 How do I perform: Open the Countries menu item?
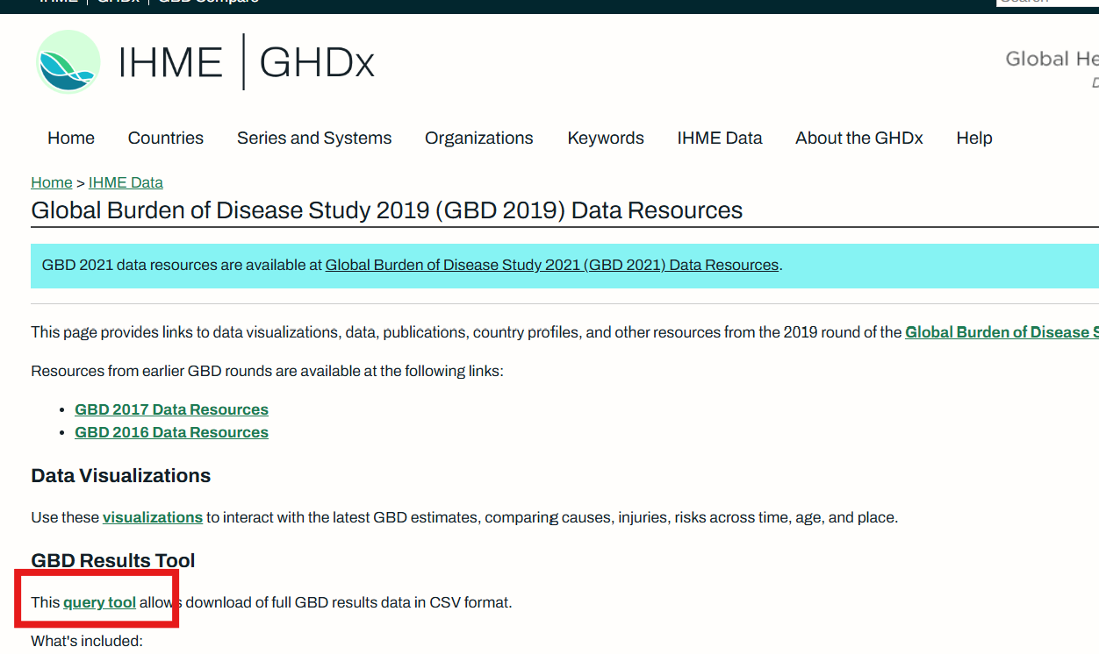166,138
